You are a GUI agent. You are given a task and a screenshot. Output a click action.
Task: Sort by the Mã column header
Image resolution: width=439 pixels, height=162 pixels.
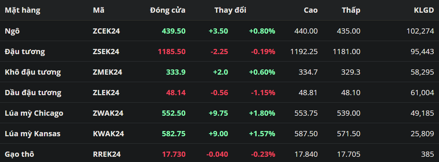(x=98, y=10)
